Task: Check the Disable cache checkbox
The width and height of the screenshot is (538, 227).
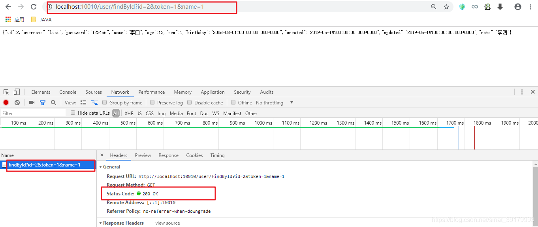Action: pos(190,102)
